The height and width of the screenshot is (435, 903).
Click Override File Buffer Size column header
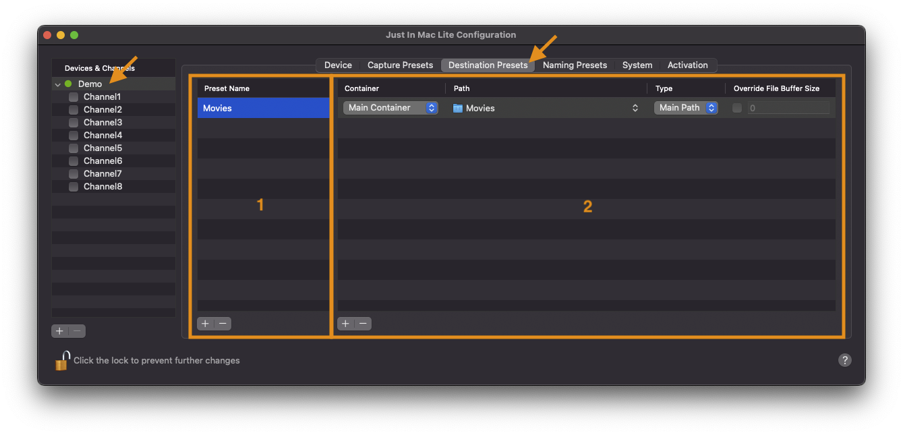coord(780,88)
